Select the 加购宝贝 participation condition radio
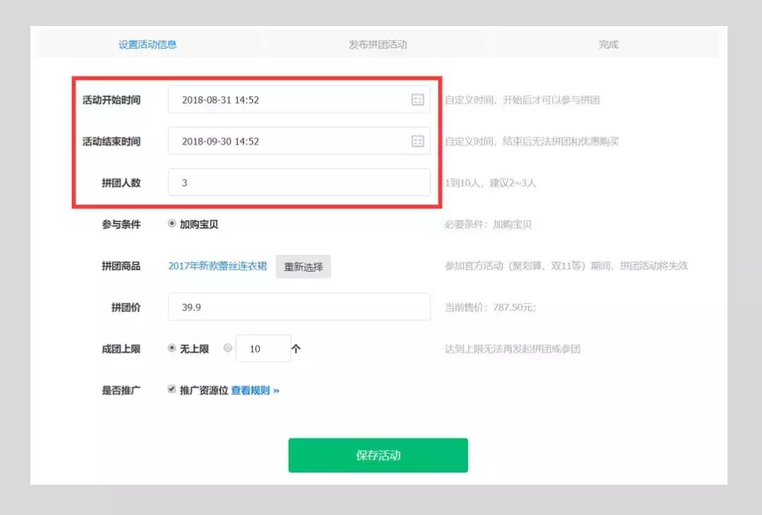Screen dimensions: 762x515 point(171,224)
